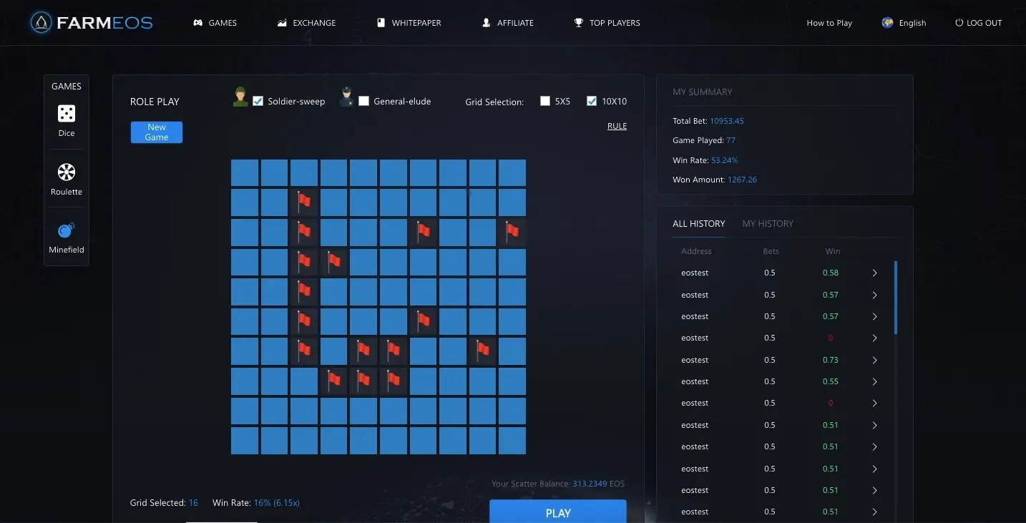The image size is (1026, 523).
Task: Select the bottom-right cell of the minefield grid
Action: pyautogui.click(x=512, y=441)
